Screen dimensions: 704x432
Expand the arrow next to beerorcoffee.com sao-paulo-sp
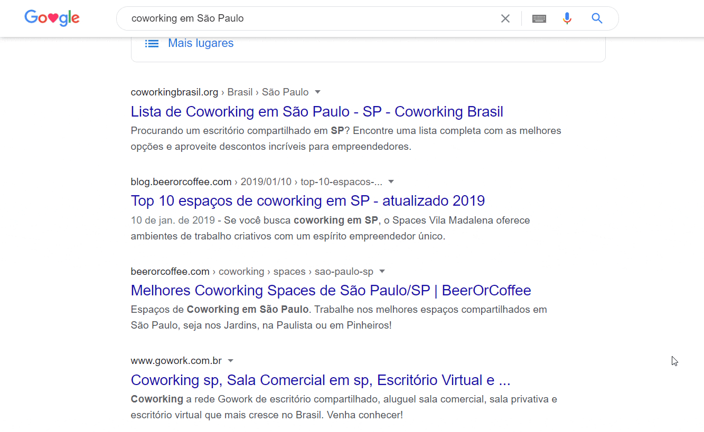click(x=382, y=271)
